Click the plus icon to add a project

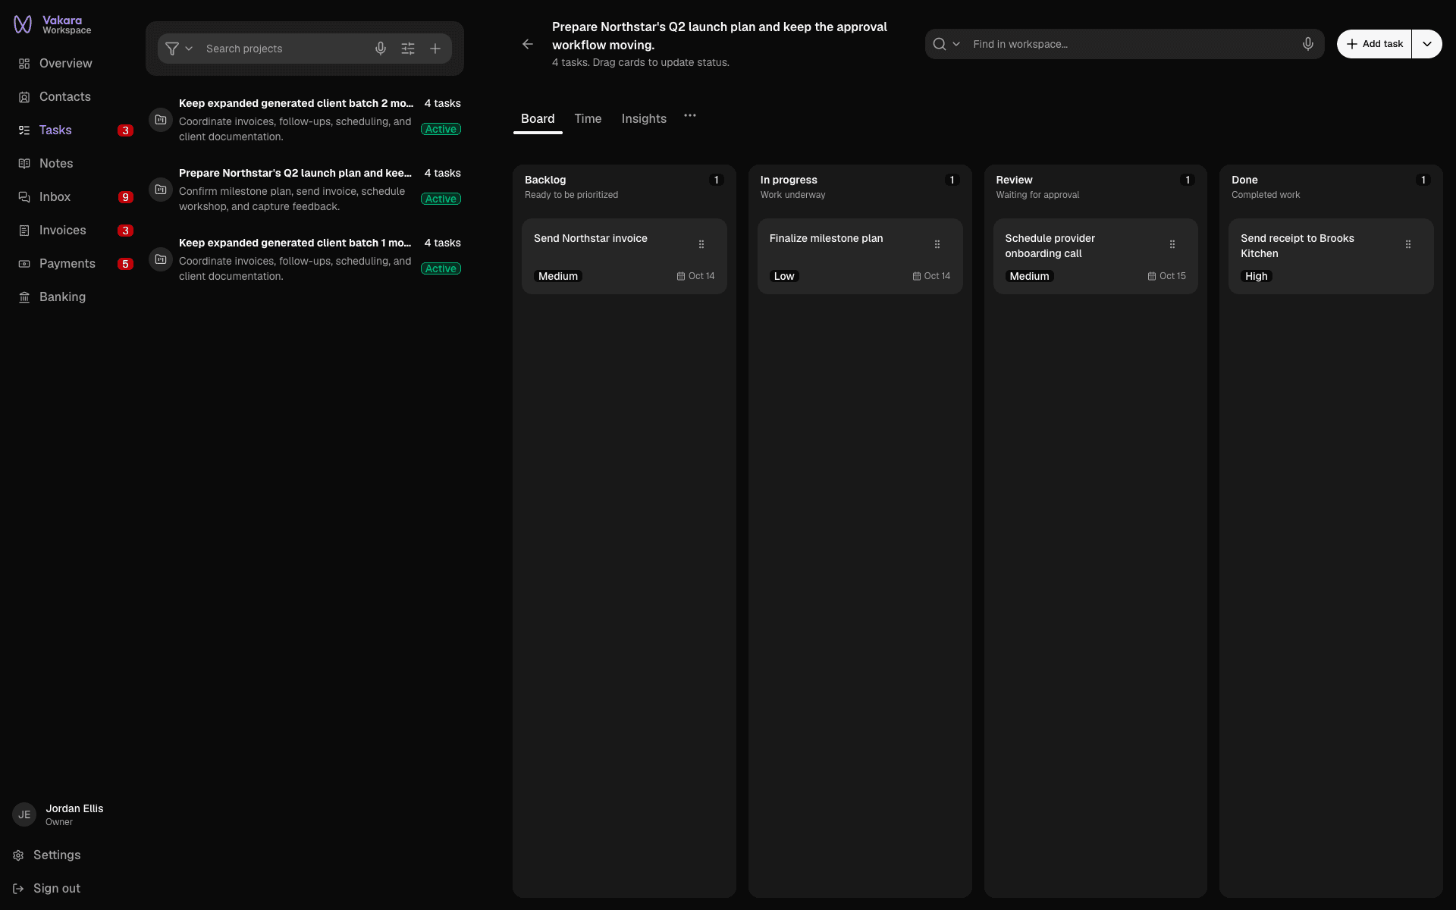coord(435,49)
